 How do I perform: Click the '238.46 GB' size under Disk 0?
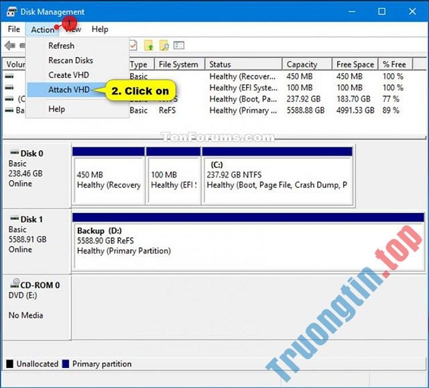coord(25,174)
